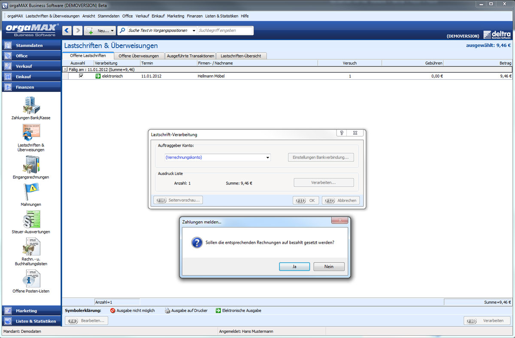Close the Lastschrift-Verarbeitung dialog
Viewport: 515px width, 338px height.
355,133
